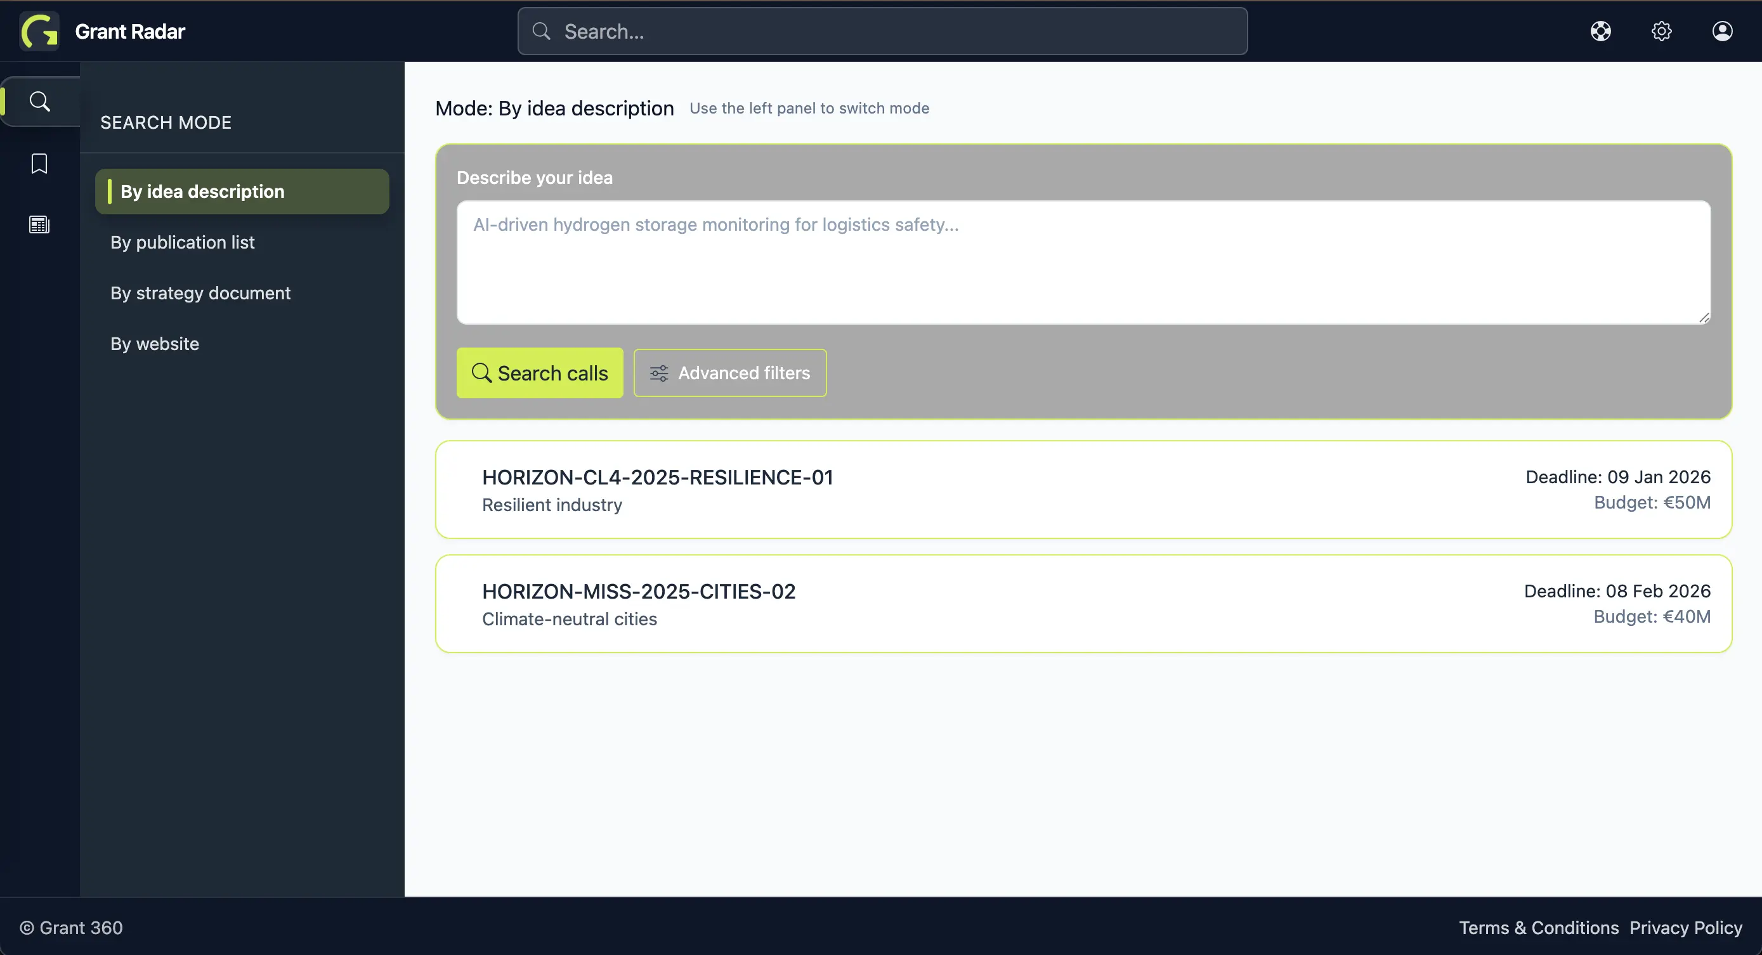
Task: Click the sliders icon on Advanced filters
Action: (x=659, y=373)
